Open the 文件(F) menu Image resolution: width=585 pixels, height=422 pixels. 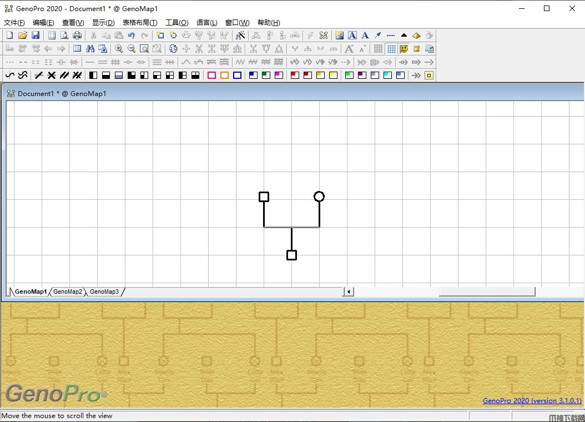click(14, 23)
